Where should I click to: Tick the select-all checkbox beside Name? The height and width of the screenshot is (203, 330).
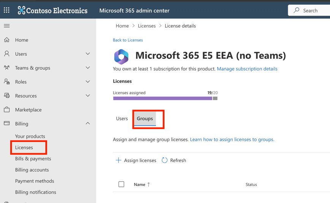[121, 184]
